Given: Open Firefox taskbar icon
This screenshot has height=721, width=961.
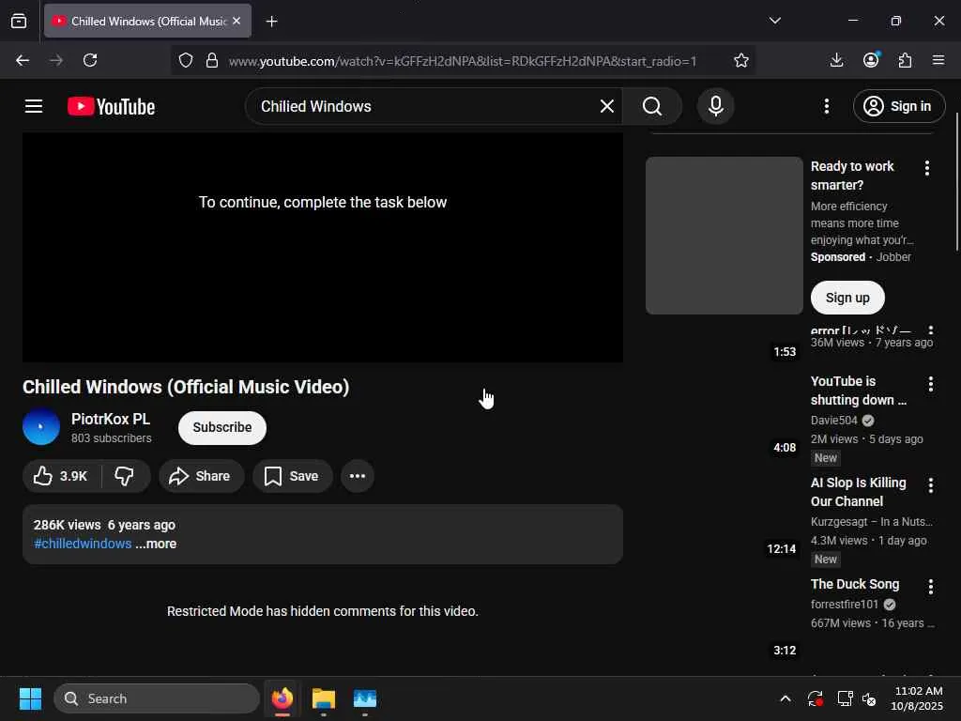Looking at the screenshot, I should pos(282,698).
